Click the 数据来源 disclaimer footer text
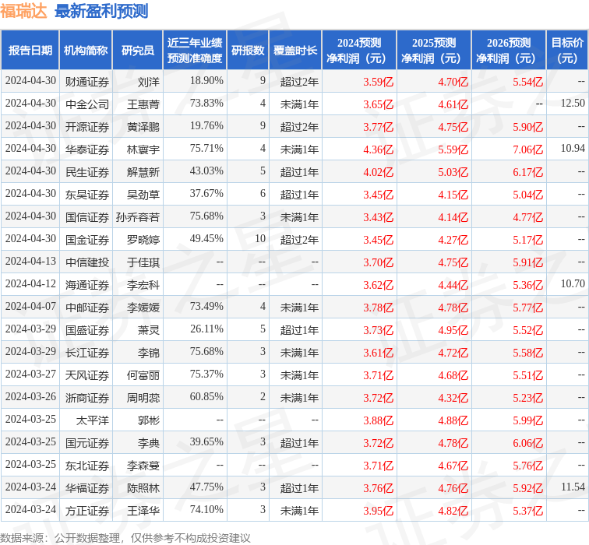Image resolution: width=589 pixels, height=545 pixels. coord(125,538)
